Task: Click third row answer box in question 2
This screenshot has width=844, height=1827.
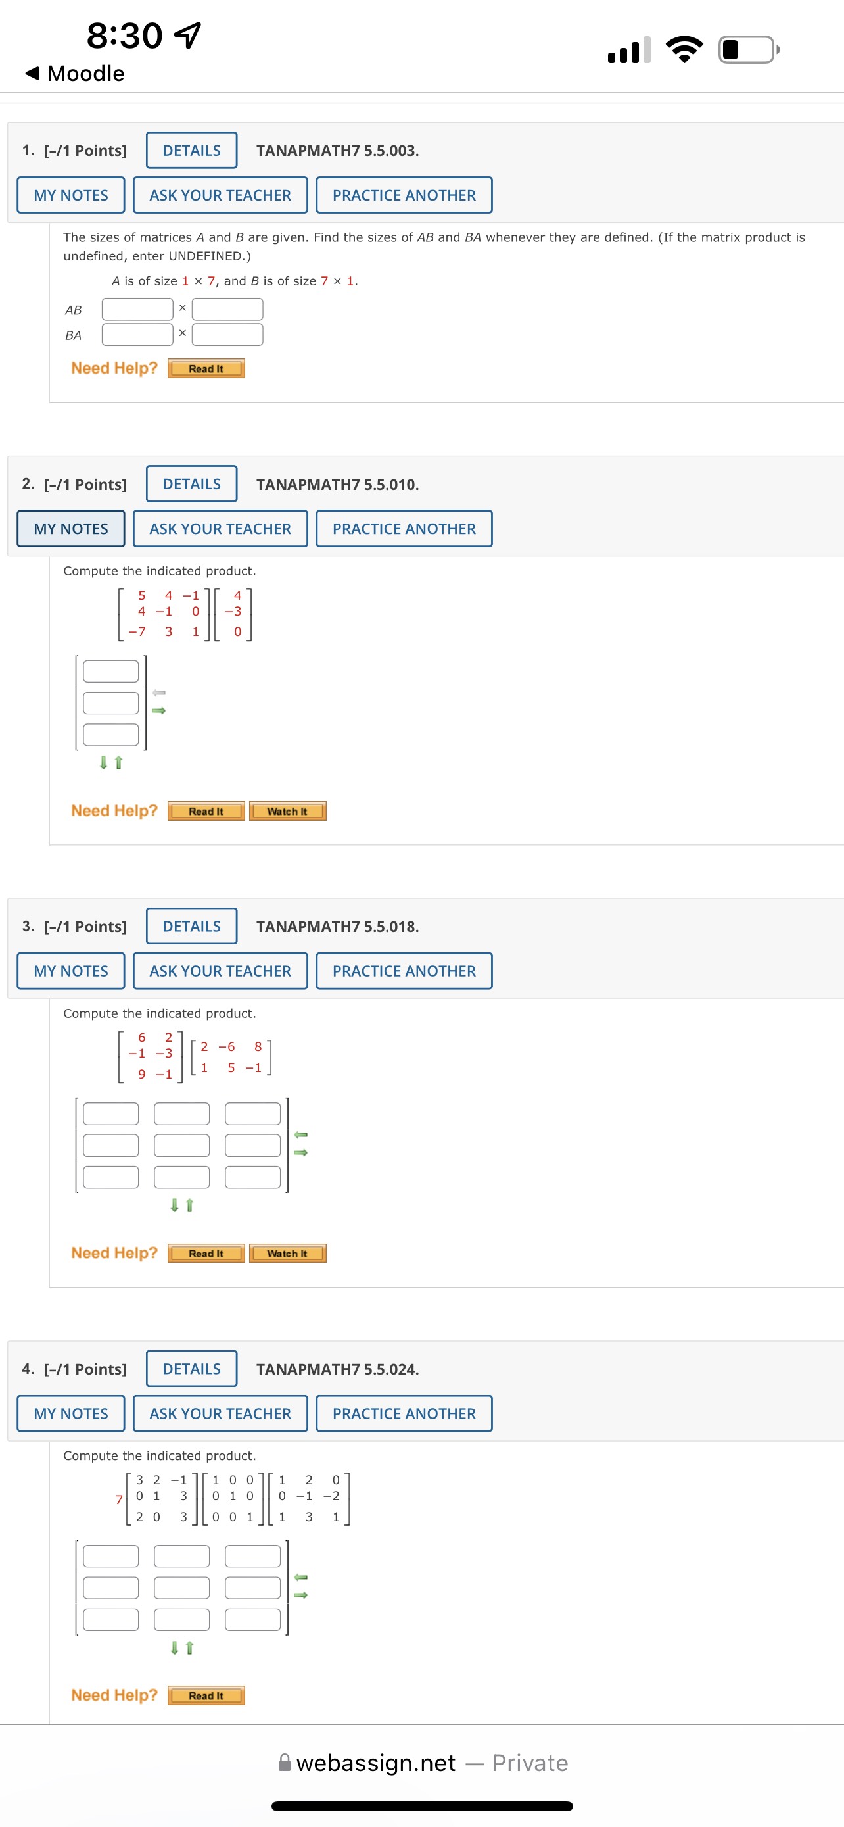Action: click(110, 735)
